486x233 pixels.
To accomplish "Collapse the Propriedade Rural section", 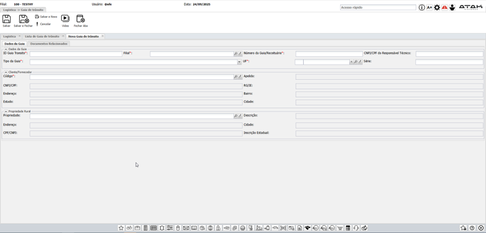I will click(x=6, y=111).
